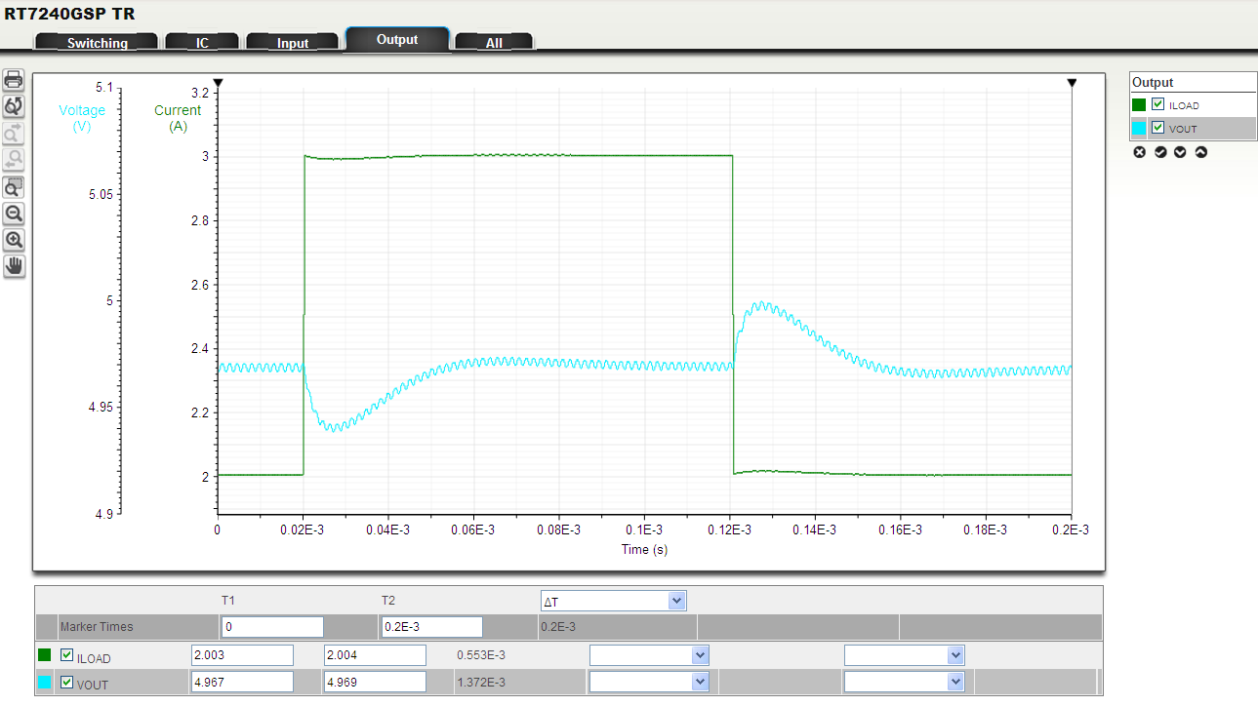This screenshot has height=706, width=1258.
Task: Expand the rightmost dropdown in the VOUT row
Action: point(904,681)
